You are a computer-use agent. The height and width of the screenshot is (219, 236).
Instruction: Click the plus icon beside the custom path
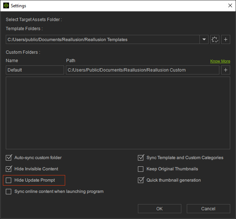point(226,70)
